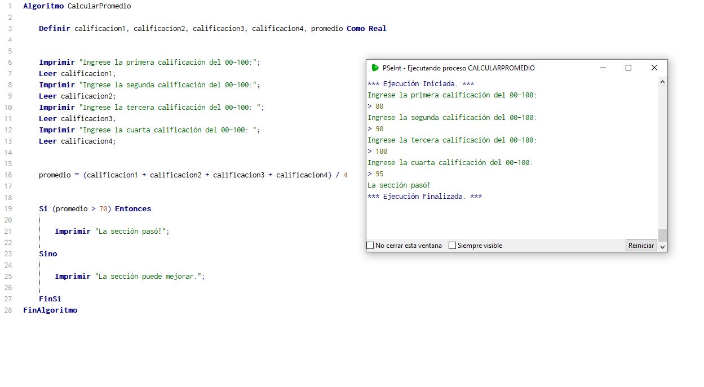Click the '> 100' input in console
The height and width of the screenshot is (387, 704).
click(378, 152)
